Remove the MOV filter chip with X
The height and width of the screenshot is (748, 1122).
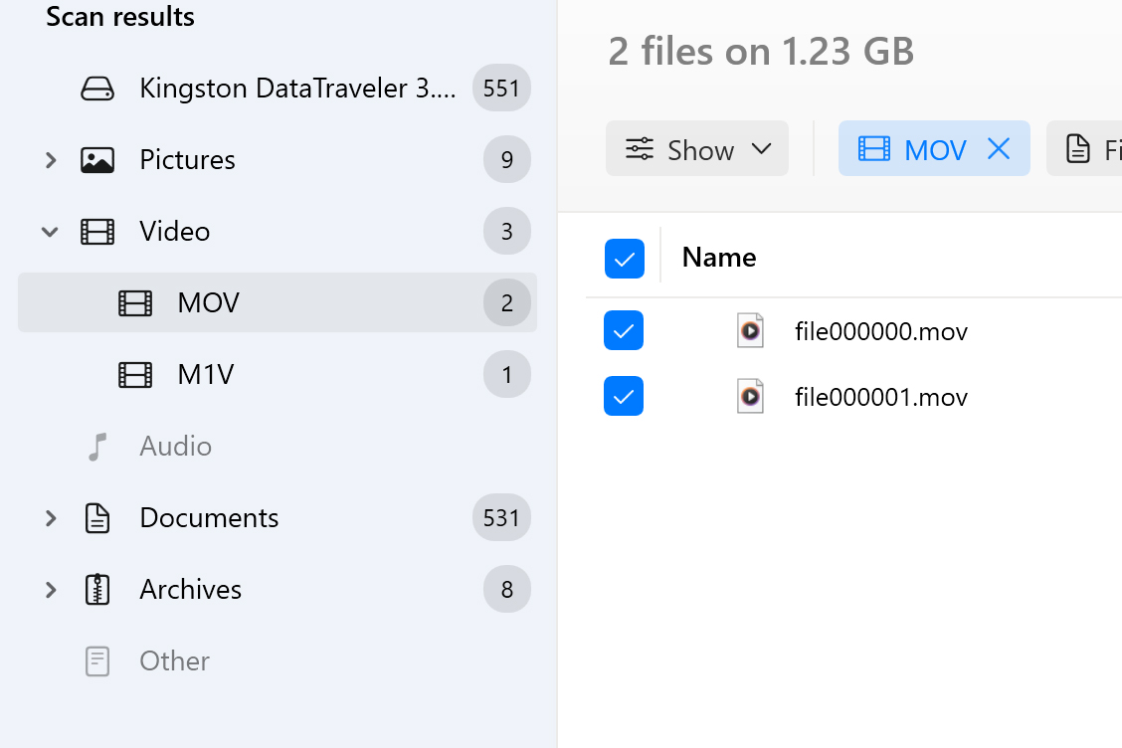pyautogui.click(x=998, y=149)
